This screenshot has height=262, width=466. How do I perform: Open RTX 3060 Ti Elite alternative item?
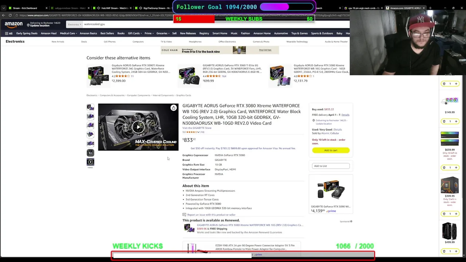232,68
